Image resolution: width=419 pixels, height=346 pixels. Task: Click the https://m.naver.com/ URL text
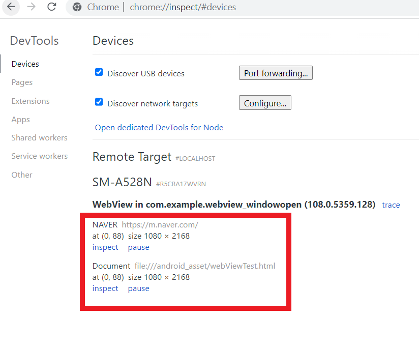click(x=160, y=225)
